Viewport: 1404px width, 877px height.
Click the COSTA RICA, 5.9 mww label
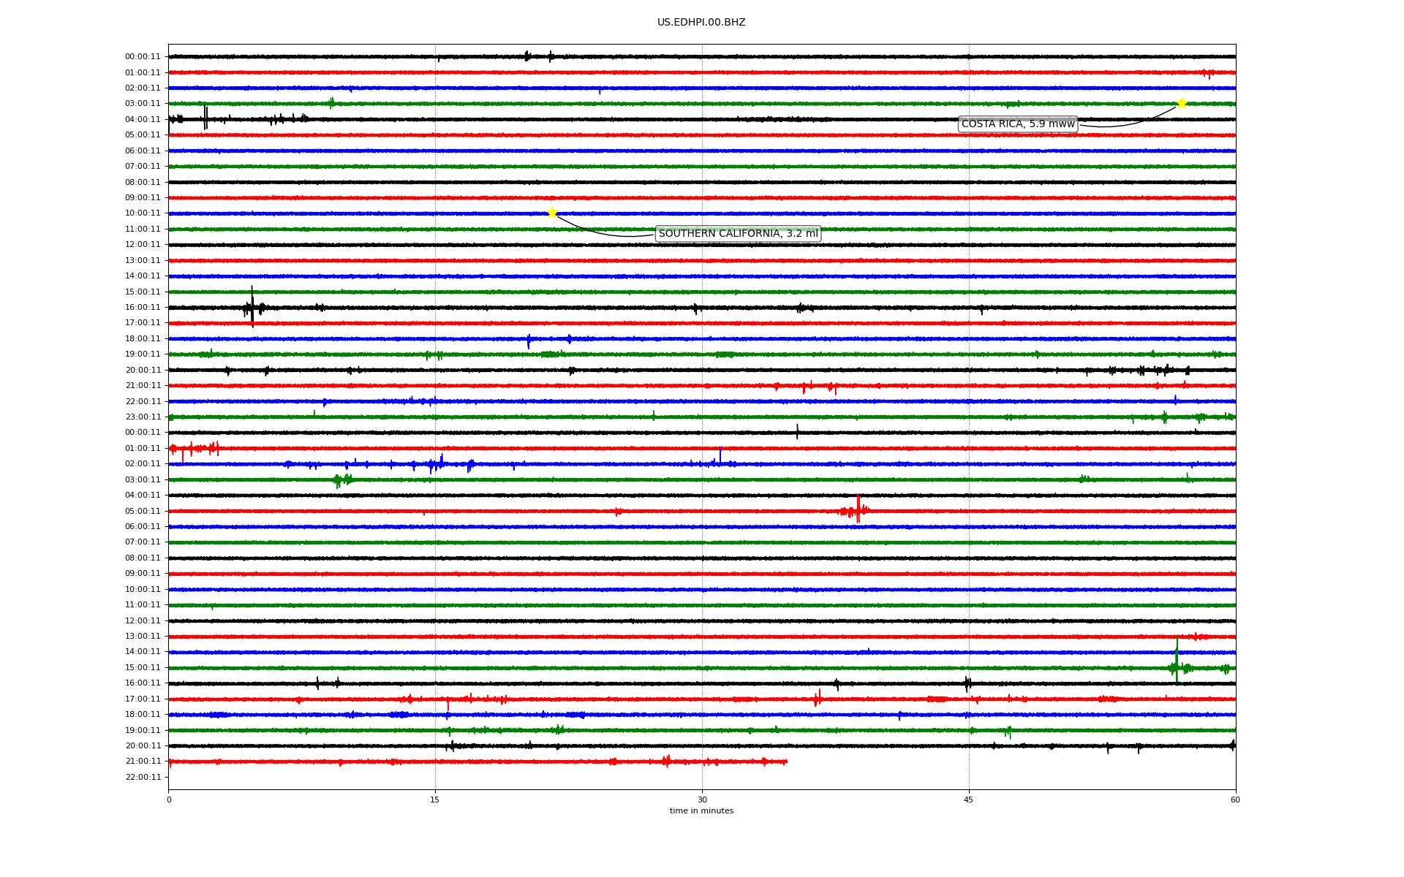click(x=1017, y=124)
